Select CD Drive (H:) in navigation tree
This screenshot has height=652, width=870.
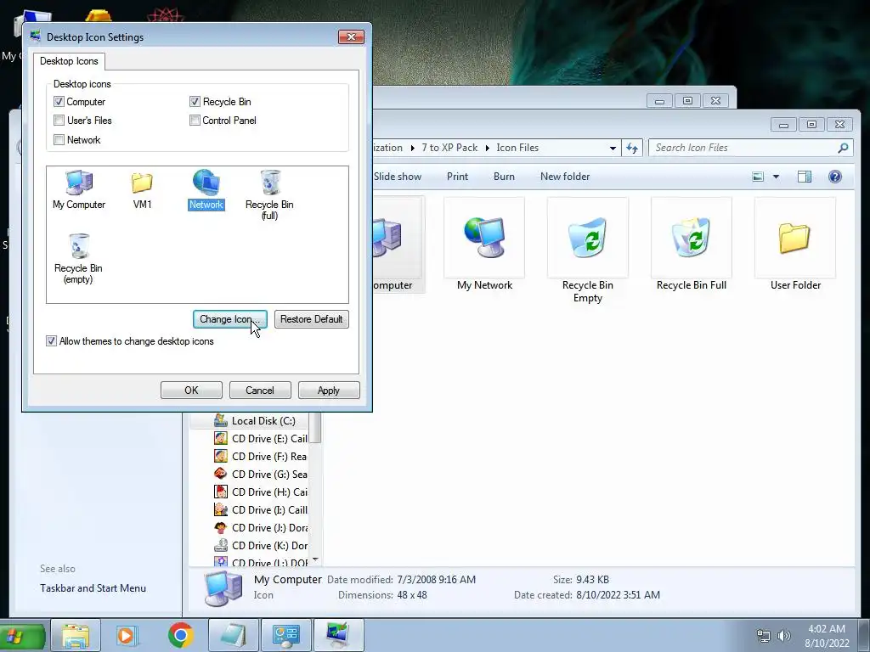point(260,492)
